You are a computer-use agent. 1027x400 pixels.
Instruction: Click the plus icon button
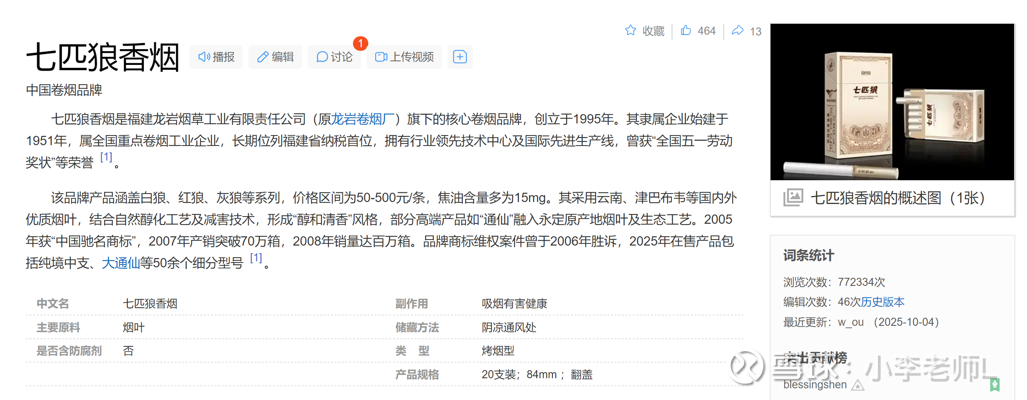(460, 57)
